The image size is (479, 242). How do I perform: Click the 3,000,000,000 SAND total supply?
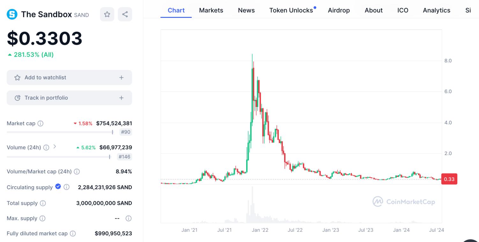pos(104,203)
